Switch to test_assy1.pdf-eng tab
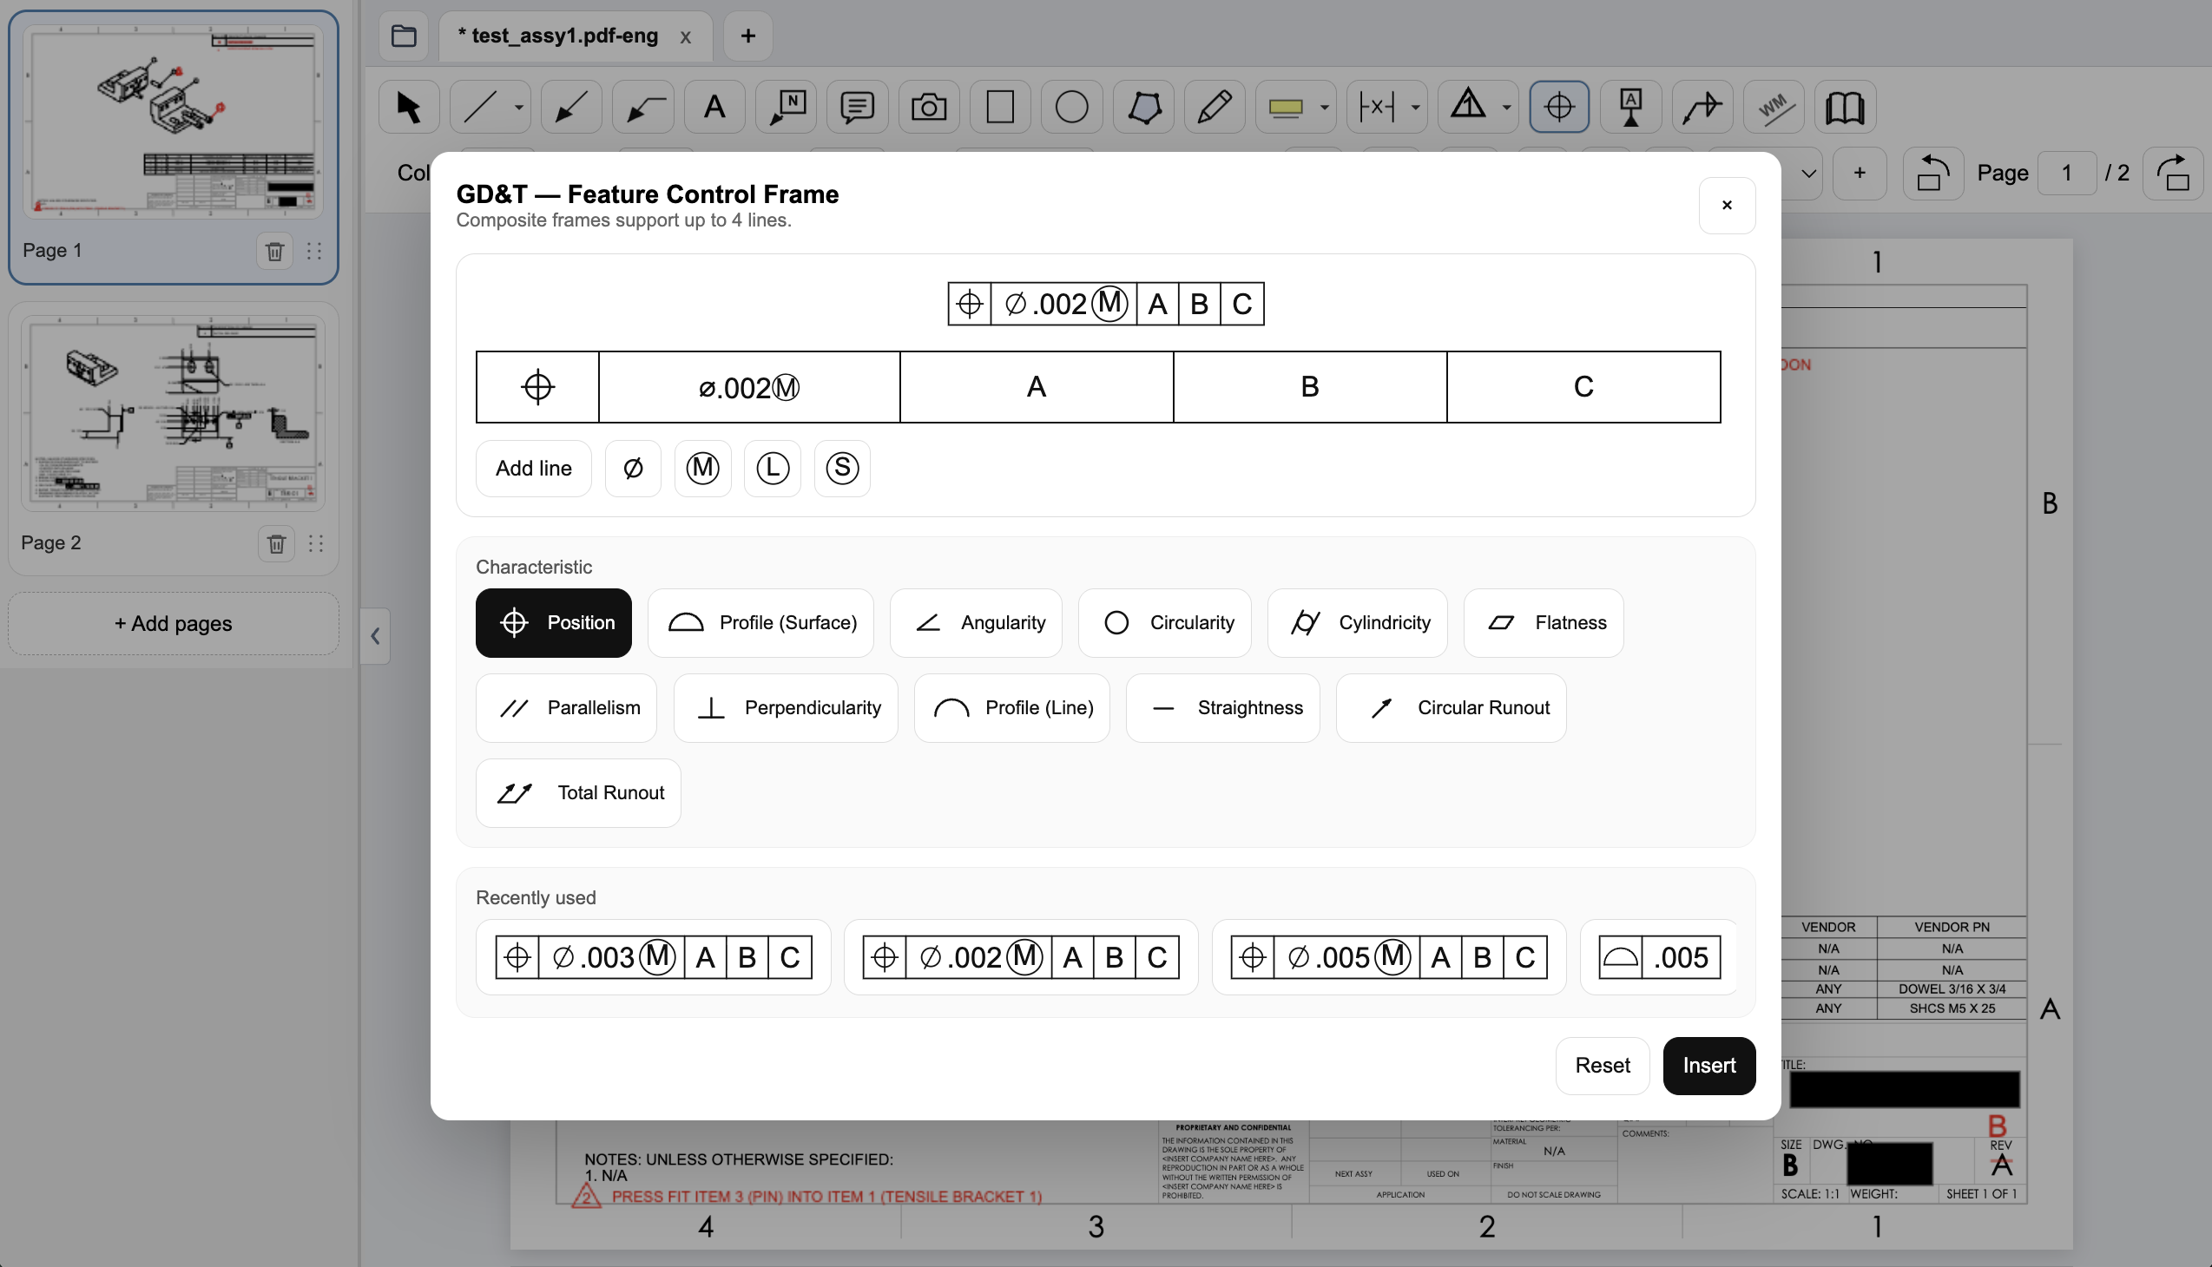 [558, 36]
